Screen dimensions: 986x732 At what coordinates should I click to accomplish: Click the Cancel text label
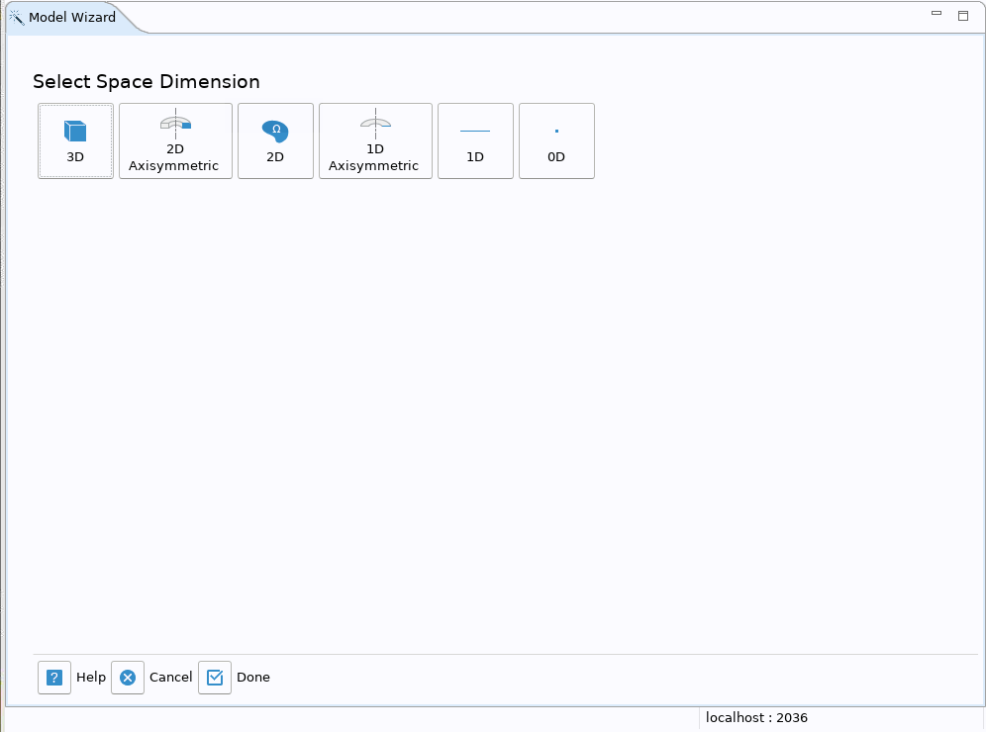click(170, 678)
